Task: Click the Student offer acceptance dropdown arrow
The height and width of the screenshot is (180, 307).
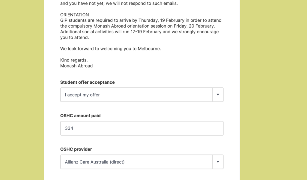Action: 218,95
